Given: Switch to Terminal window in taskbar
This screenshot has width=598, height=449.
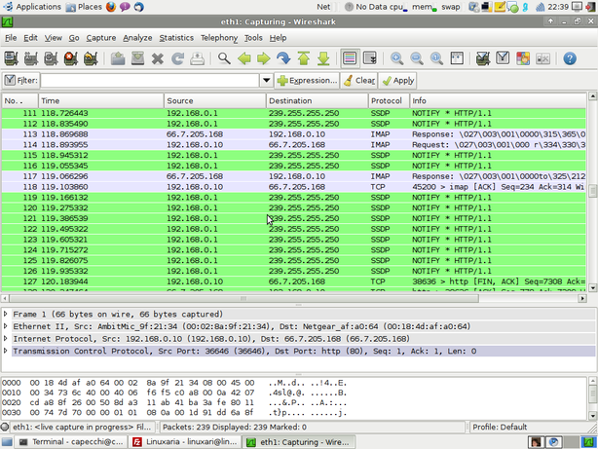Looking at the screenshot, I should (71, 442).
